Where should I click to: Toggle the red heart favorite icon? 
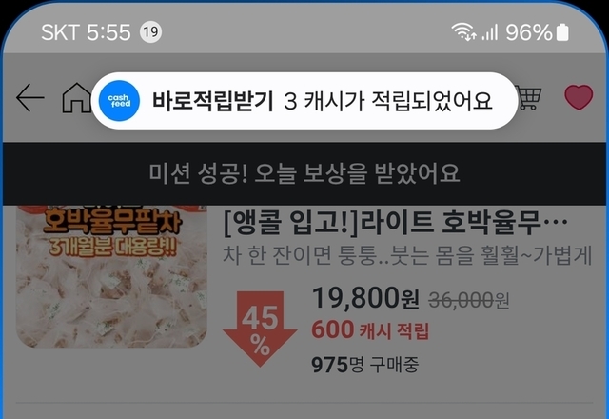click(x=579, y=97)
